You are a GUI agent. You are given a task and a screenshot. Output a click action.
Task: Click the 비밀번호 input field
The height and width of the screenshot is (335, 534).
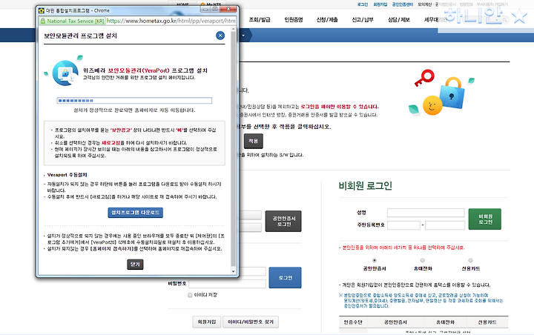pyautogui.click(x=227, y=284)
